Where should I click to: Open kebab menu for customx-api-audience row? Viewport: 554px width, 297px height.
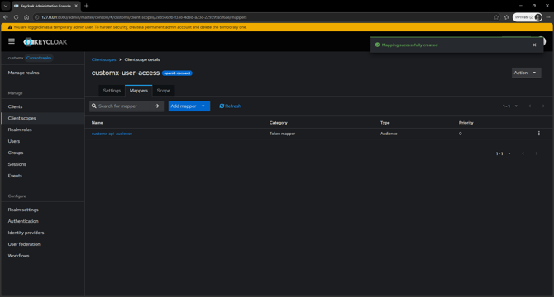tap(539, 134)
